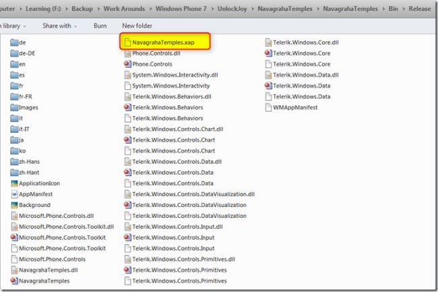Select the "ja" folder name
438x292 pixels.
point(22,140)
